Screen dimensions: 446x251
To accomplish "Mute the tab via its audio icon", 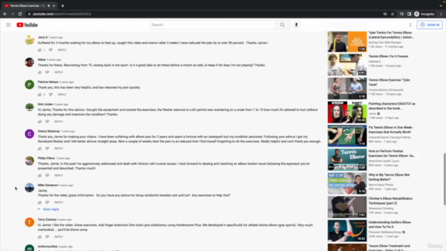I will coord(49,6).
